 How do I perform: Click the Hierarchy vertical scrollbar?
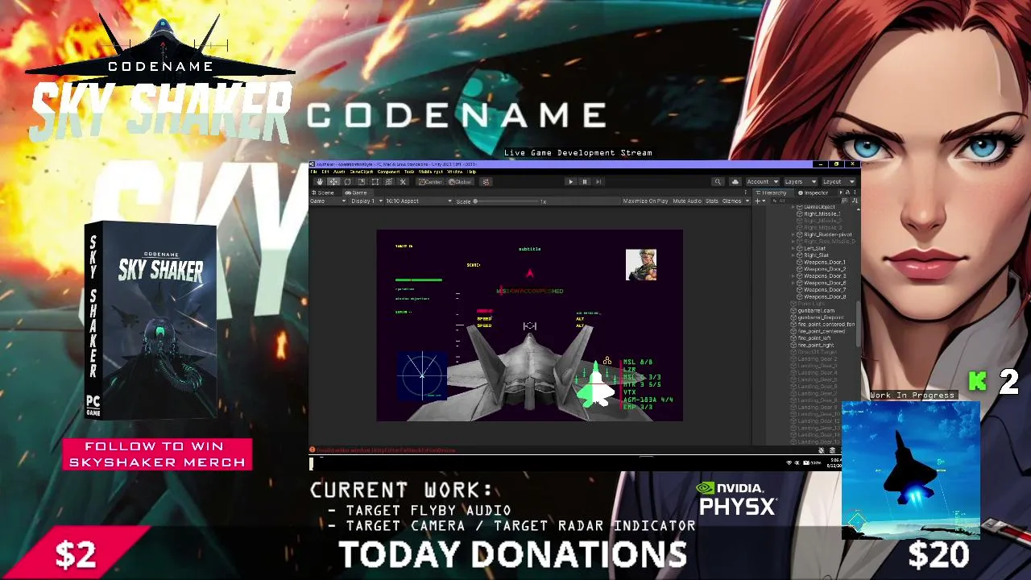858,323
